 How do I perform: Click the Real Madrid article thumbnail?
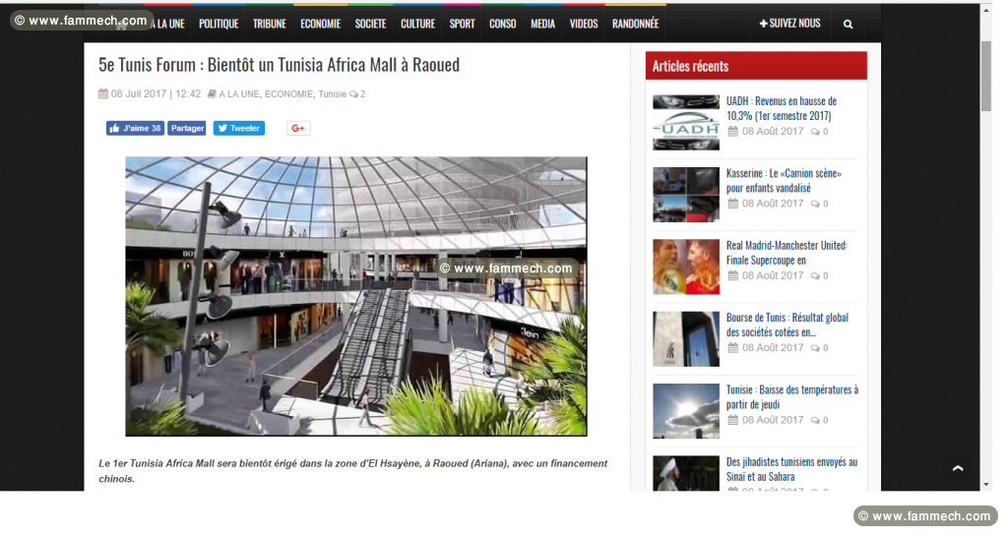[686, 267]
